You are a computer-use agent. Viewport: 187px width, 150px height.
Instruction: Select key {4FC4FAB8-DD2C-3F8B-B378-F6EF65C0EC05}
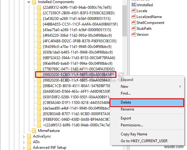80,41
